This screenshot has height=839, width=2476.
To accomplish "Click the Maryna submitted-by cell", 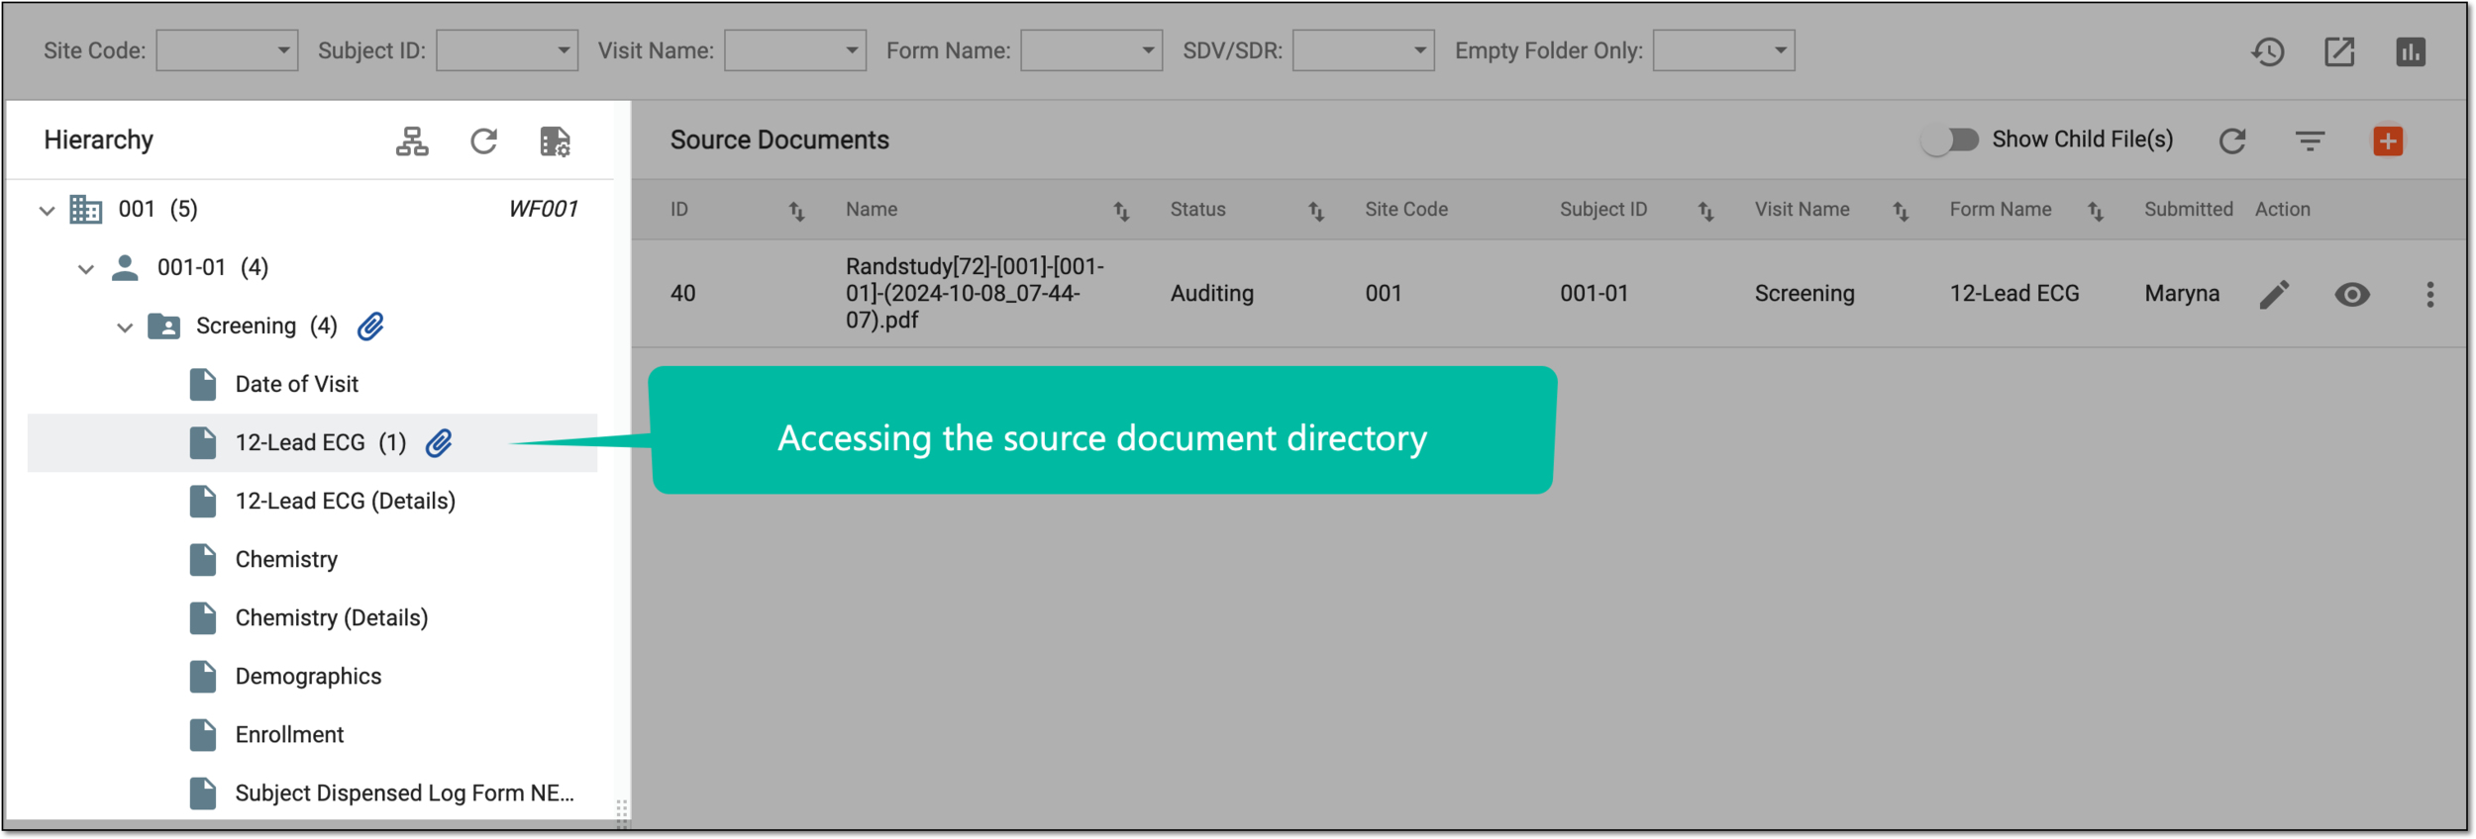I will pos(2182,294).
